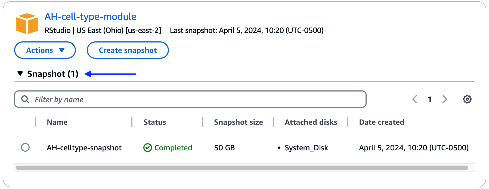Screen dimensions: 489x189
Task: Click the Create snapshot button
Action: click(128, 50)
